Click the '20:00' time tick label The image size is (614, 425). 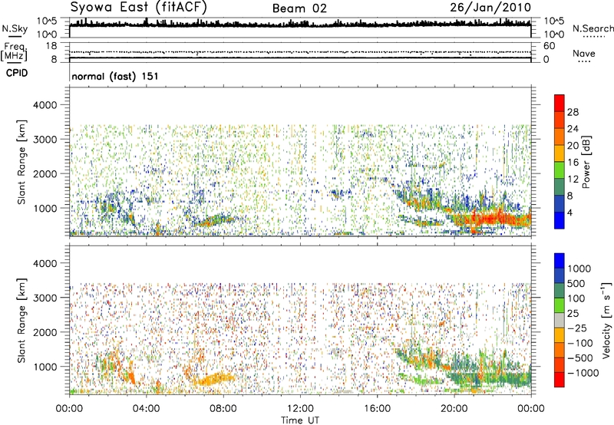[x=454, y=409]
